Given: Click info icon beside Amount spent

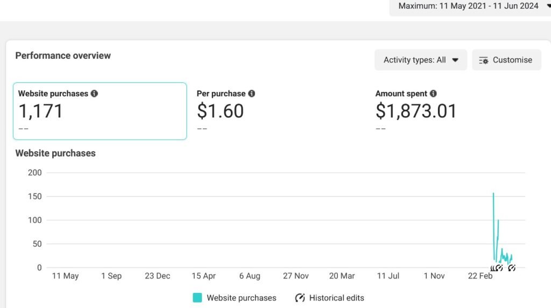Looking at the screenshot, I should click(x=434, y=94).
